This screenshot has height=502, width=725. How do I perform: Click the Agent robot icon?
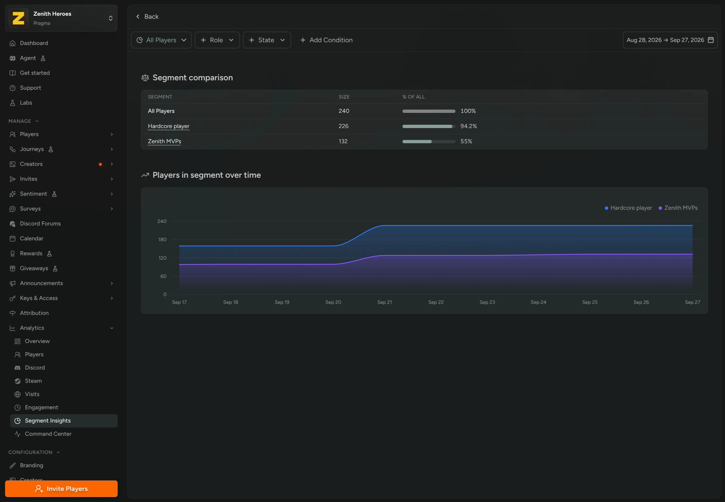13,58
